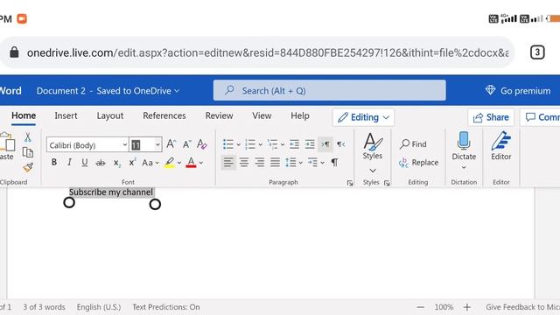Click the Copy icon in Clipboard
The height and width of the screenshot is (315, 560).
tap(27, 152)
